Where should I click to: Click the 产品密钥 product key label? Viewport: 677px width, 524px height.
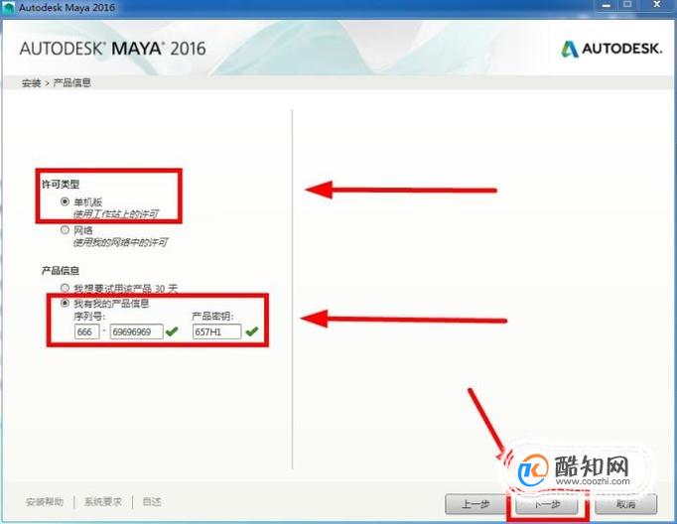(212, 317)
